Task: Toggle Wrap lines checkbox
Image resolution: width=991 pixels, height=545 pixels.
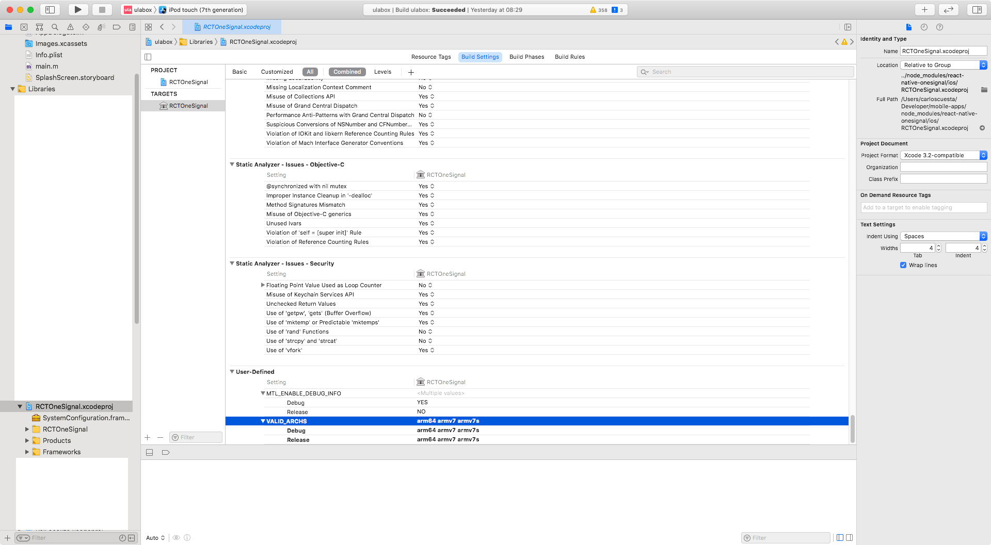Action: tap(903, 265)
